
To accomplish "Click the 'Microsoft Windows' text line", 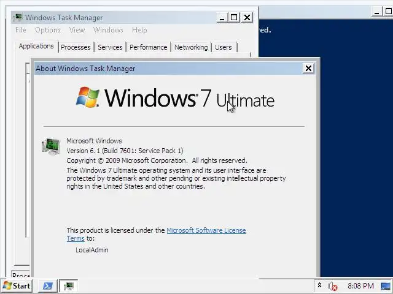I will 94,141.
